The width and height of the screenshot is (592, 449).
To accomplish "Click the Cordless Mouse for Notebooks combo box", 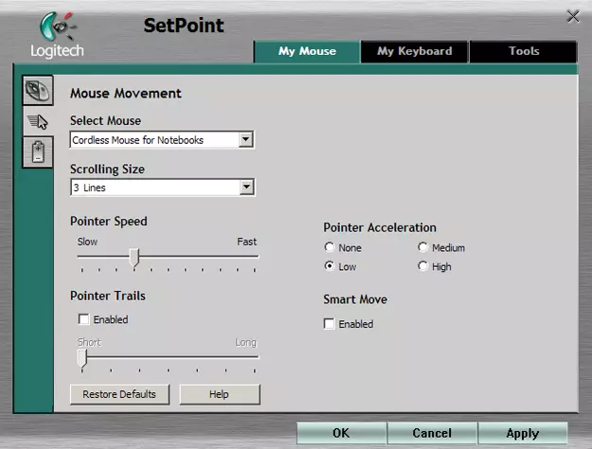I will coord(162,140).
